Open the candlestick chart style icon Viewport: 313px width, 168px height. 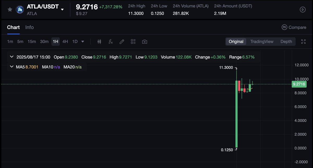coord(99,42)
